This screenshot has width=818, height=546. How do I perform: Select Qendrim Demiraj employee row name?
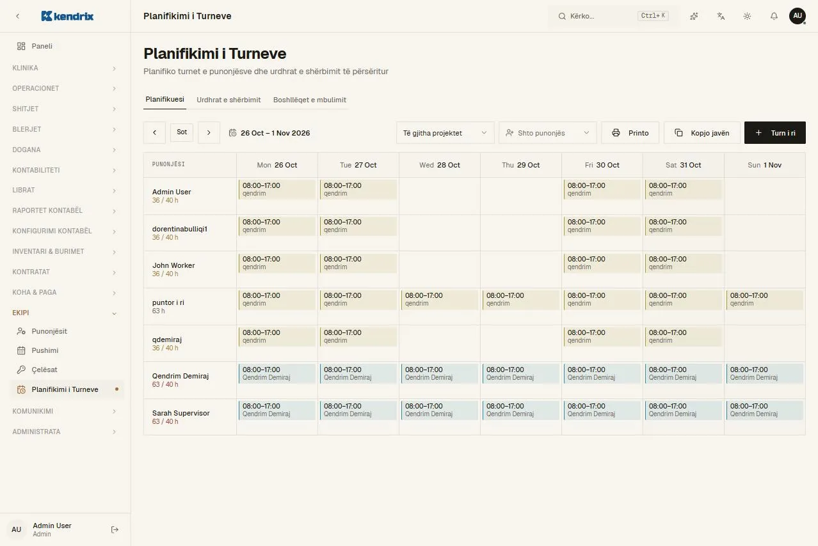(x=180, y=376)
